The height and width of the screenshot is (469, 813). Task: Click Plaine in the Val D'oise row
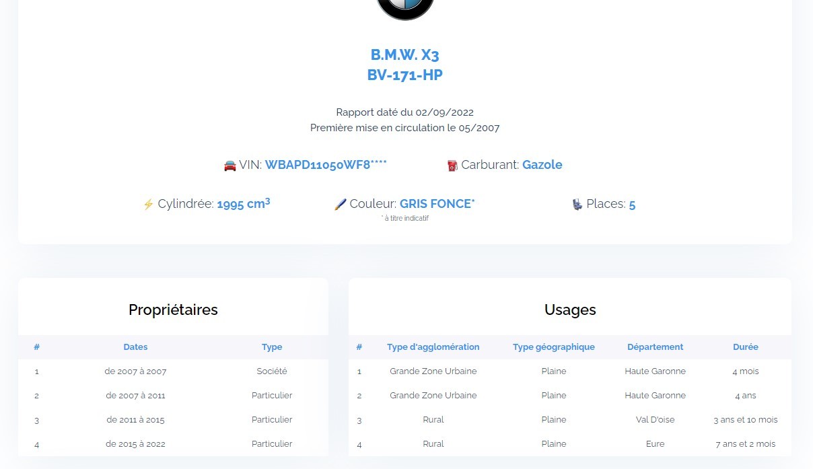[x=554, y=420]
